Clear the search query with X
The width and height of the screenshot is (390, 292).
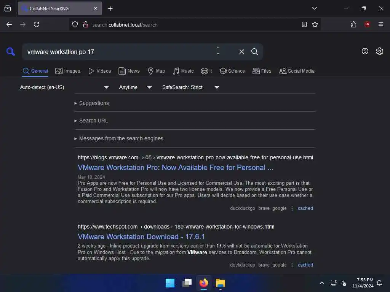[241, 52]
